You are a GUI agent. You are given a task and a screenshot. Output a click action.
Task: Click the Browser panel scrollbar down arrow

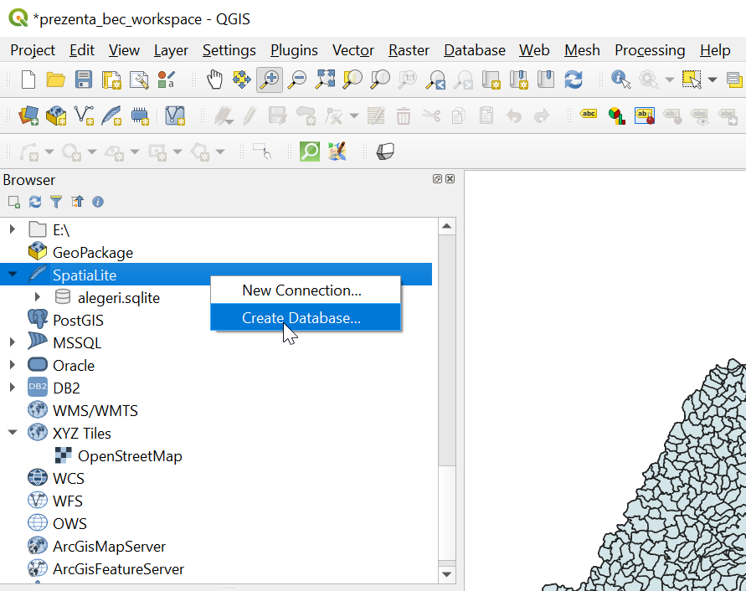[446, 574]
